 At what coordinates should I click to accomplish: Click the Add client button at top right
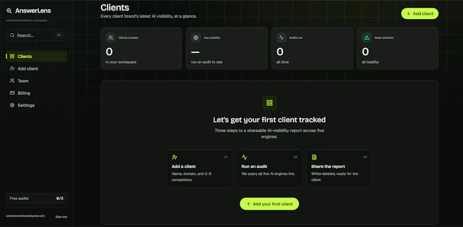420,13
